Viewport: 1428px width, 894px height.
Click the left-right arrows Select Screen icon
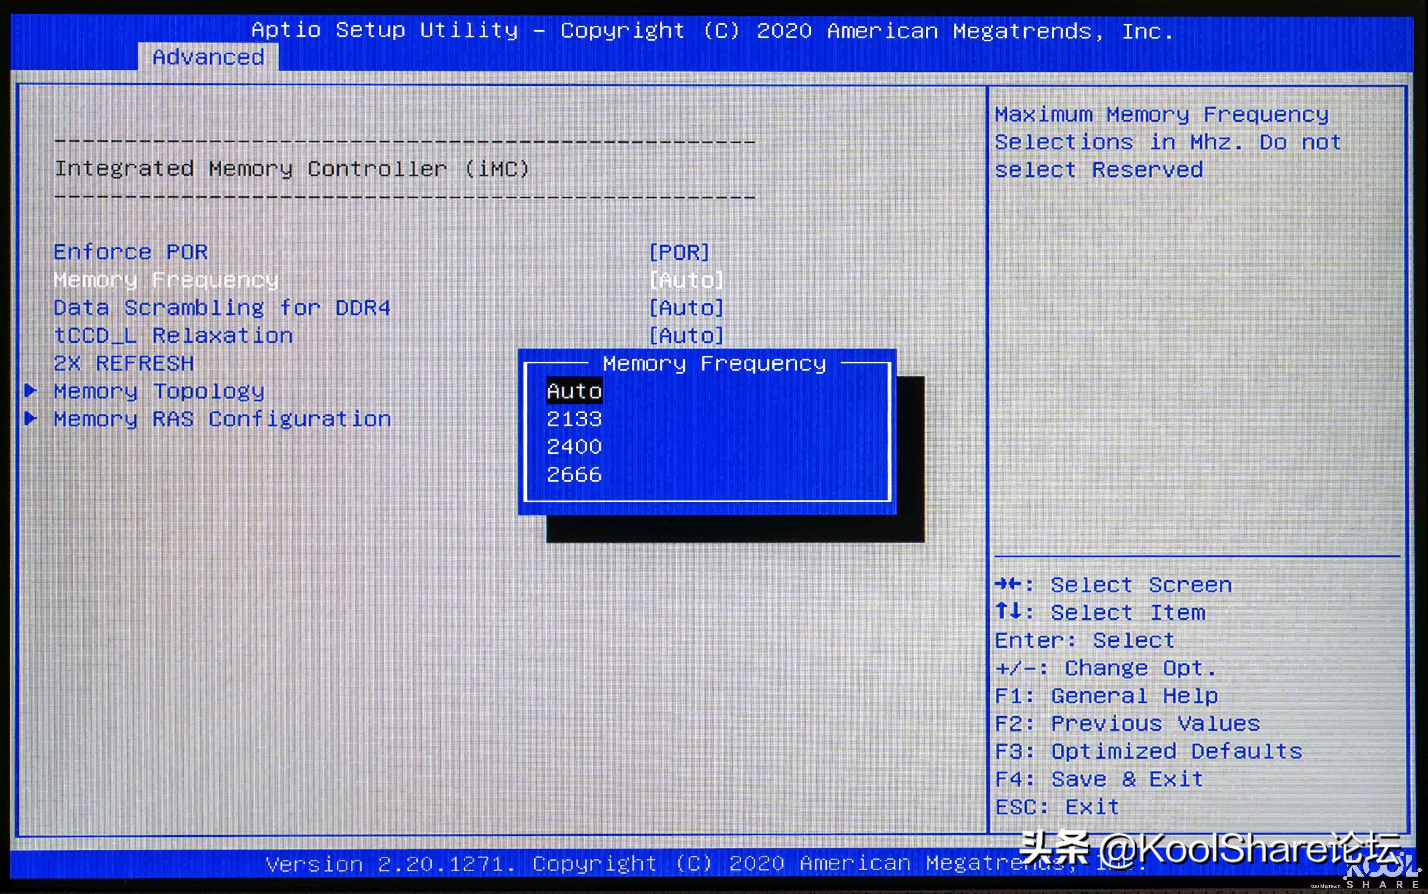pos(1008,584)
